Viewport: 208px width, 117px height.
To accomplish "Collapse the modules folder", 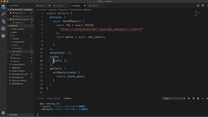I will (x=18, y=48).
